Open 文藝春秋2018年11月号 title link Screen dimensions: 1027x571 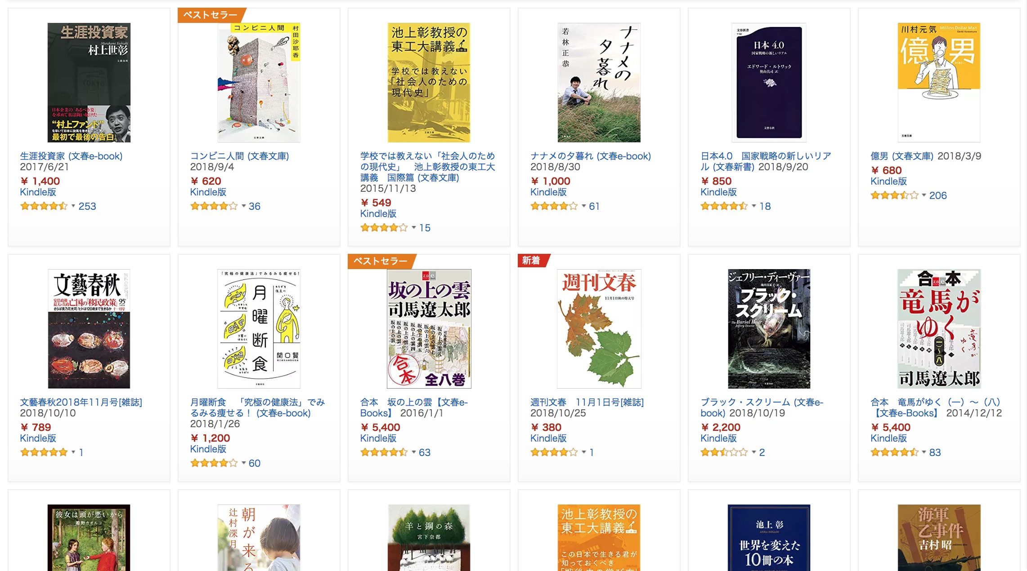tap(81, 402)
